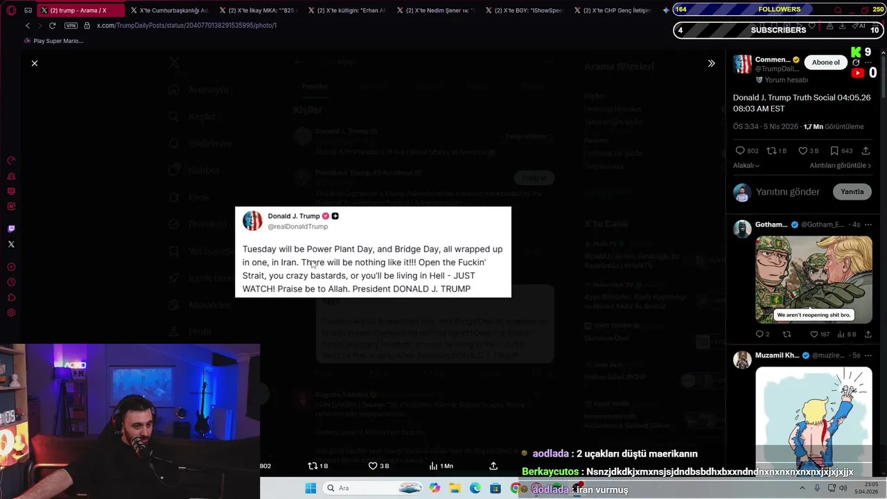Image resolution: width=887 pixels, height=499 pixels.
Task: Open Alıntıları görüntüle link
Action: (841, 166)
